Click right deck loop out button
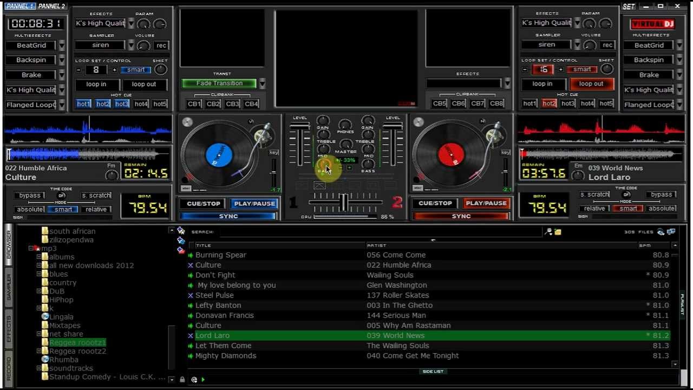Image resolution: width=693 pixels, height=390 pixels. (591, 84)
